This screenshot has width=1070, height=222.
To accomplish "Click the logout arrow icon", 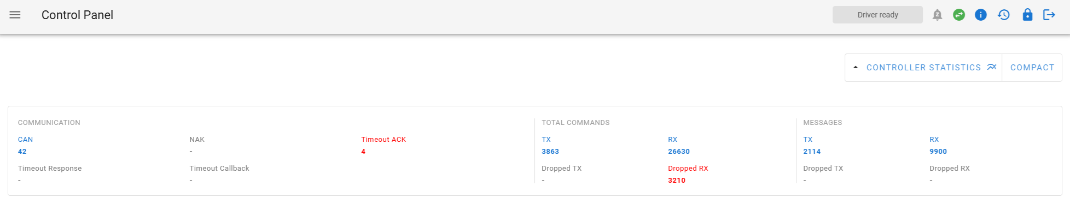I will point(1049,15).
